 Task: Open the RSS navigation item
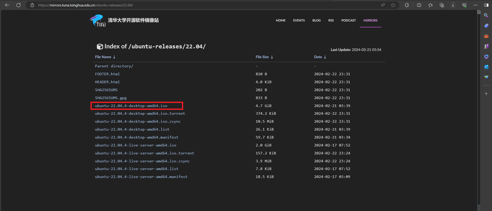pos(331,20)
